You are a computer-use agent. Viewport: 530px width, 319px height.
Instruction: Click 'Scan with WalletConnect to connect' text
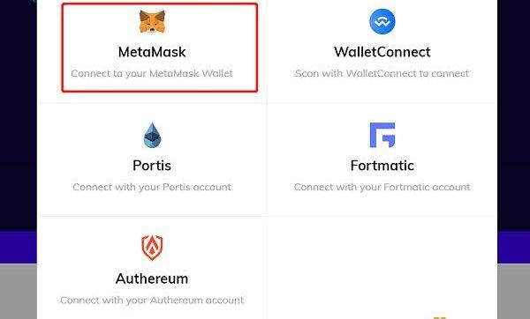click(x=382, y=73)
